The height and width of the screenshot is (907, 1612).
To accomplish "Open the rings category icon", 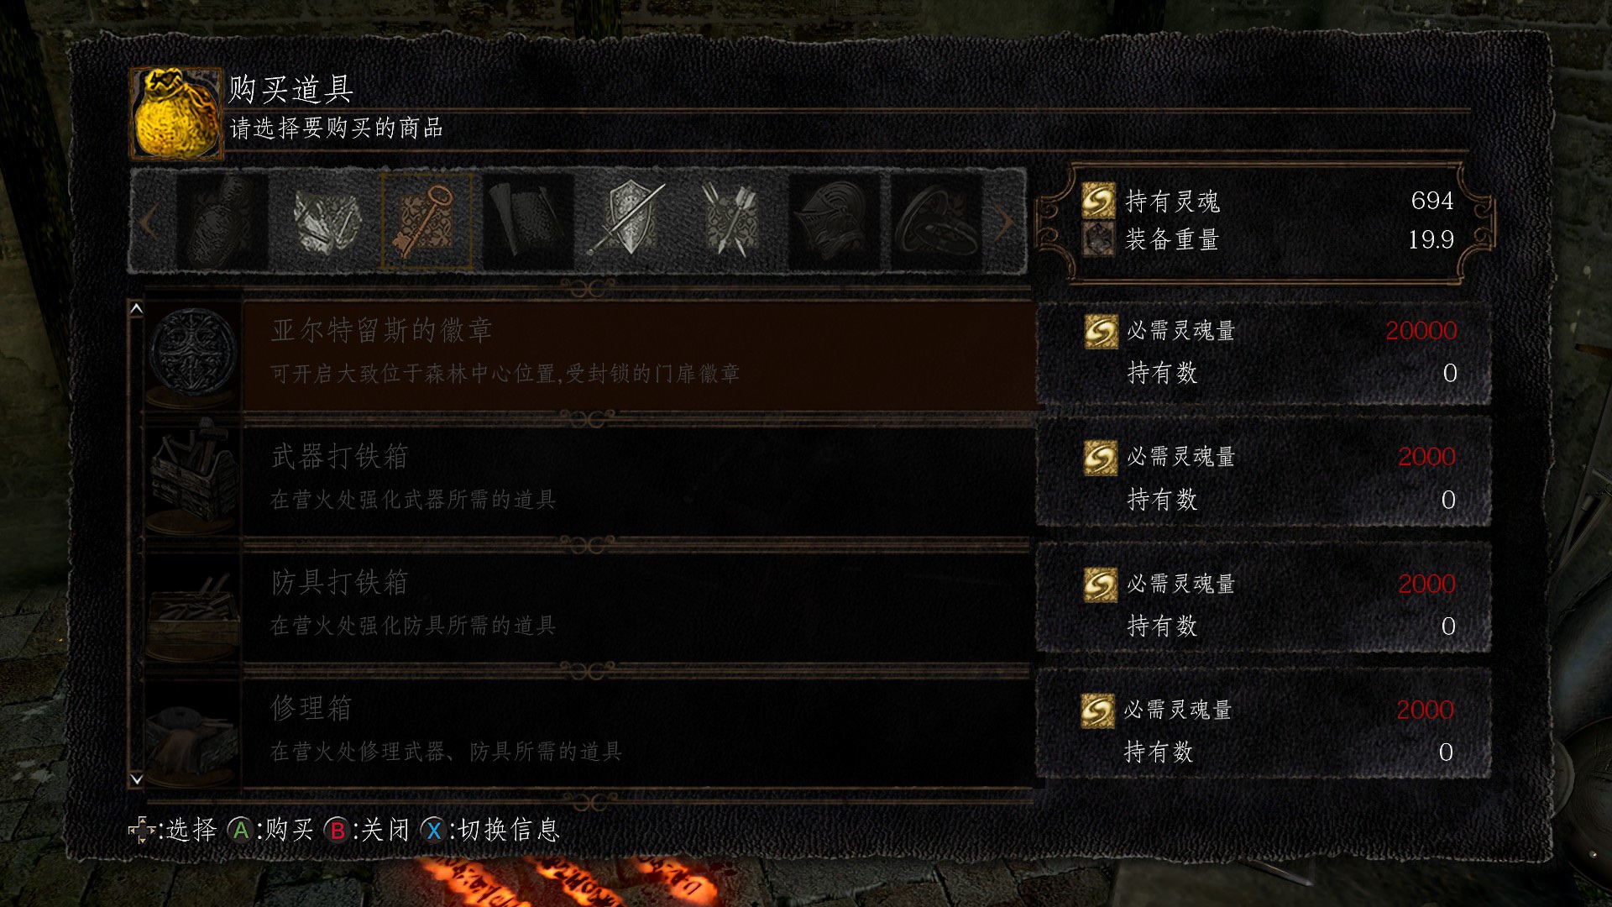I will 935,221.
